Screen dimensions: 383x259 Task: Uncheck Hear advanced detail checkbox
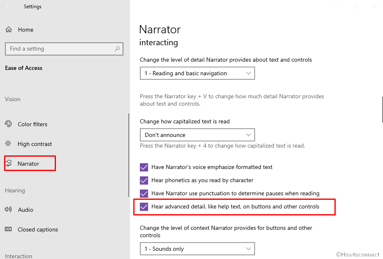(144, 207)
